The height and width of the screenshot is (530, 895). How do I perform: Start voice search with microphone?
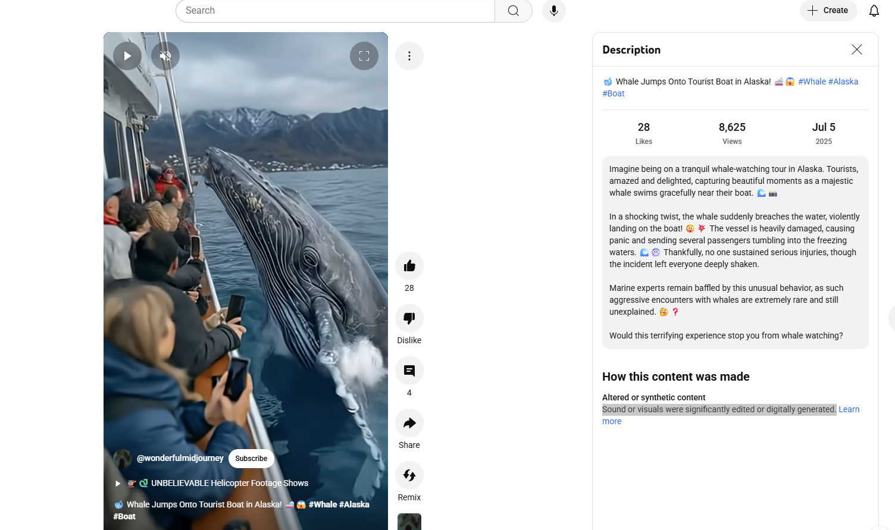[x=554, y=11]
